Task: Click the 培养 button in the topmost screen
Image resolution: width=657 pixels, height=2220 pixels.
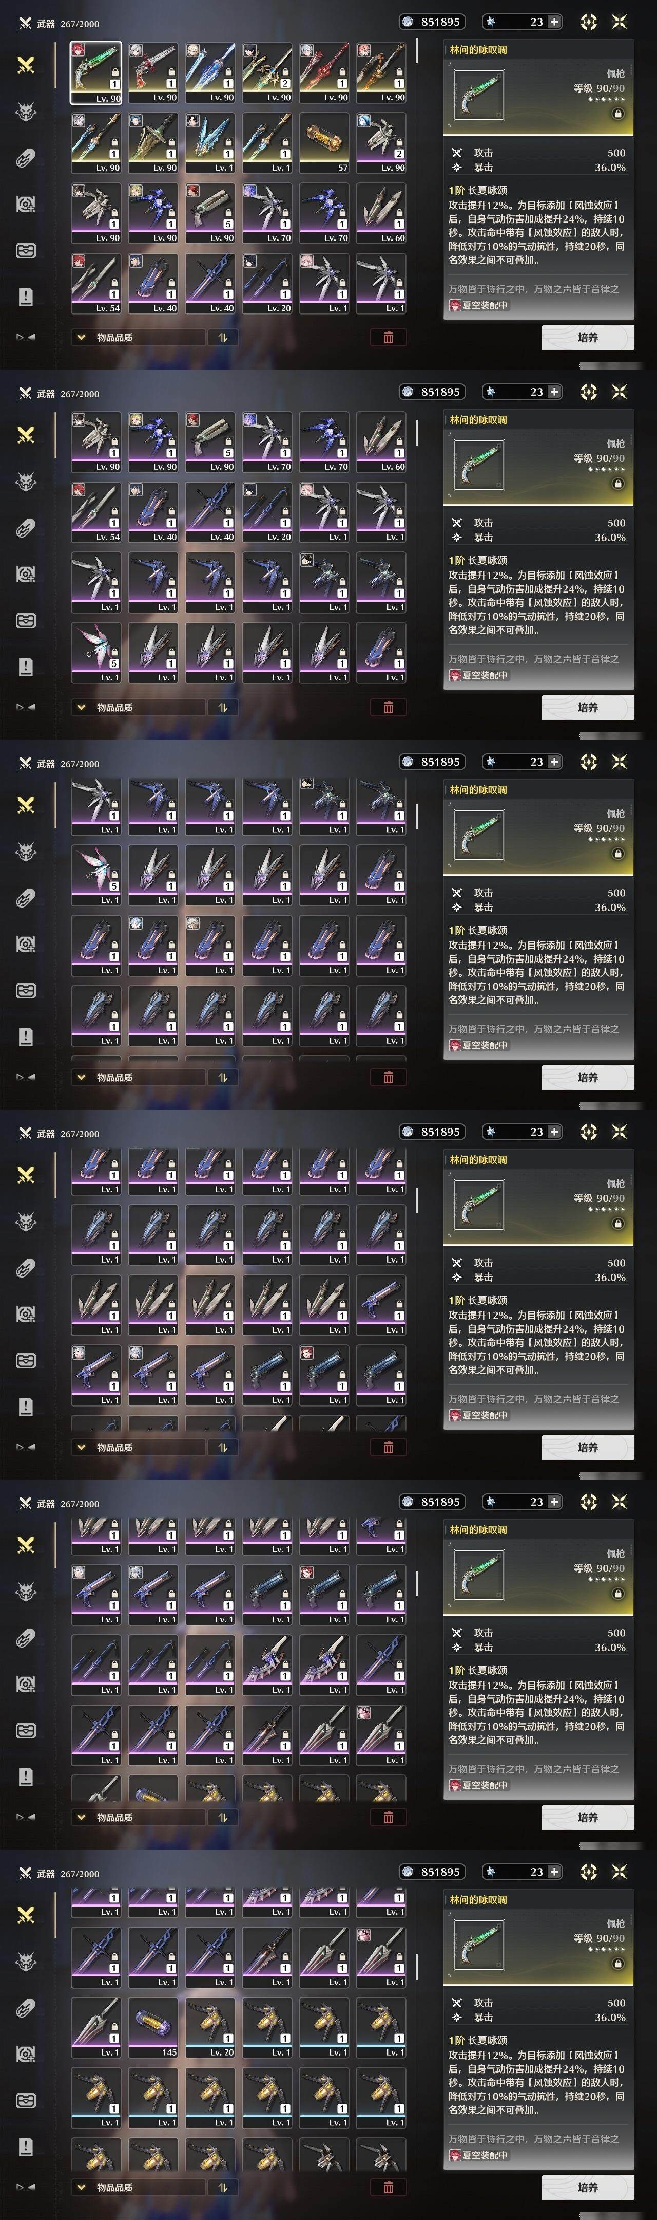Action: pos(588,337)
